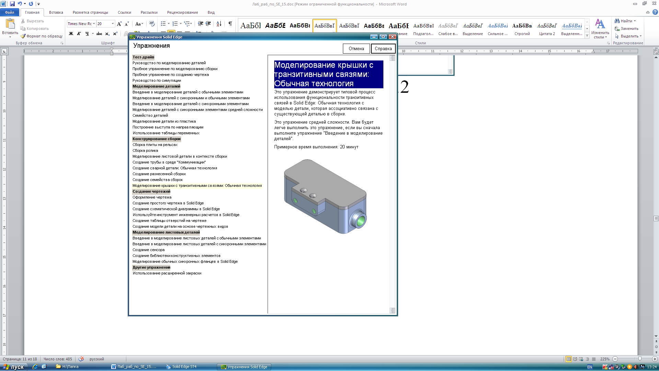Click the Cut (Вырезать) command
Image resolution: width=659 pixels, height=371 pixels.
pos(32,21)
